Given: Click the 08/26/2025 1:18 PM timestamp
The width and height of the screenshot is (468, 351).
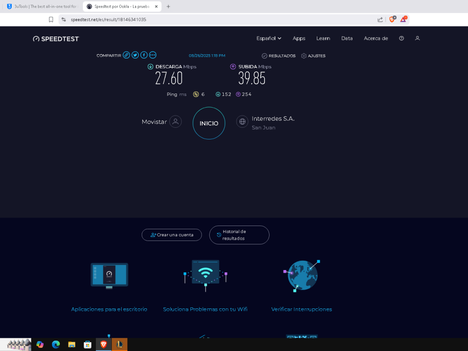Looking at the screenshot, I should pyautogui.click(x=207, y=56).
